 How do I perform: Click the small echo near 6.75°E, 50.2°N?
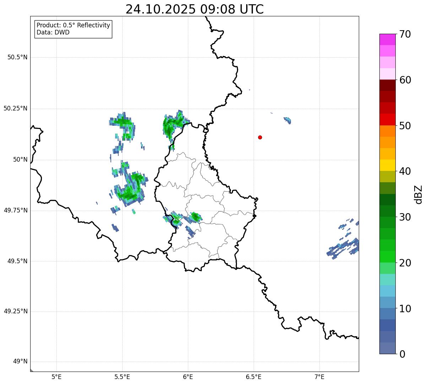point(287,120)
